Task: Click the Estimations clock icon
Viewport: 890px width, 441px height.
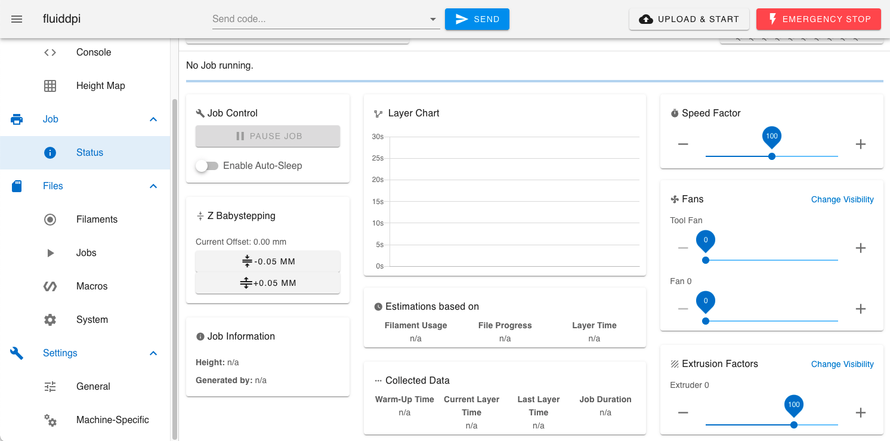Action: click(378, 307)
